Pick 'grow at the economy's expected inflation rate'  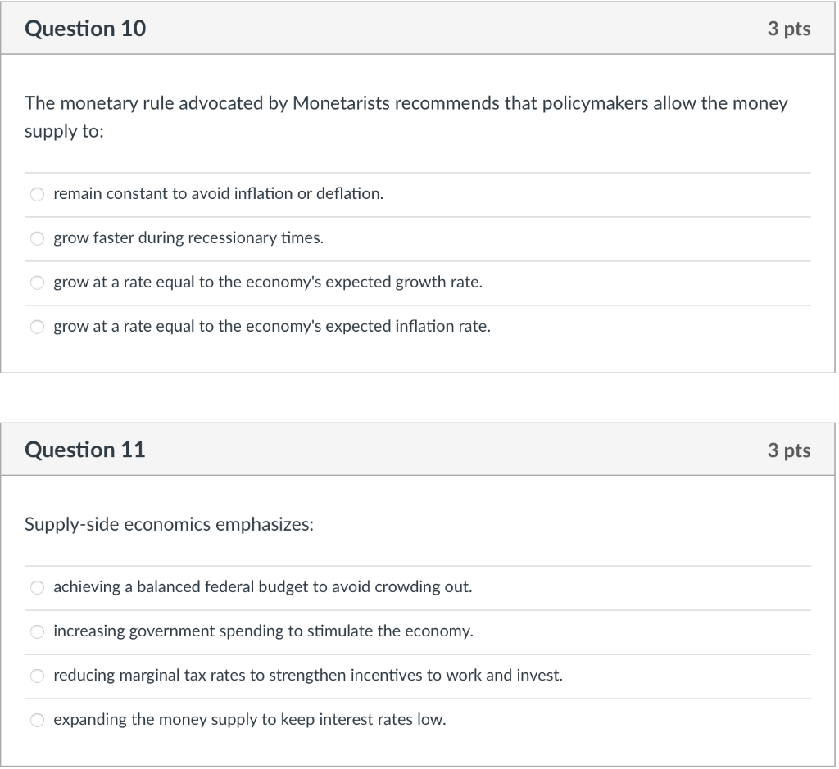click(x=37, y=327)
